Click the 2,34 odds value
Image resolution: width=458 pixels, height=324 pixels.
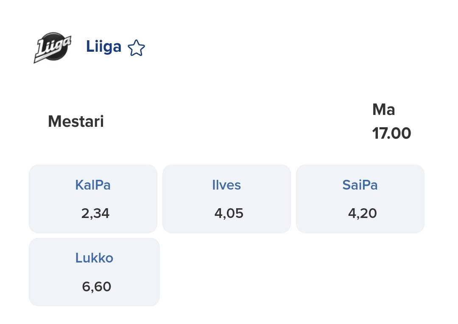point(95,213)
